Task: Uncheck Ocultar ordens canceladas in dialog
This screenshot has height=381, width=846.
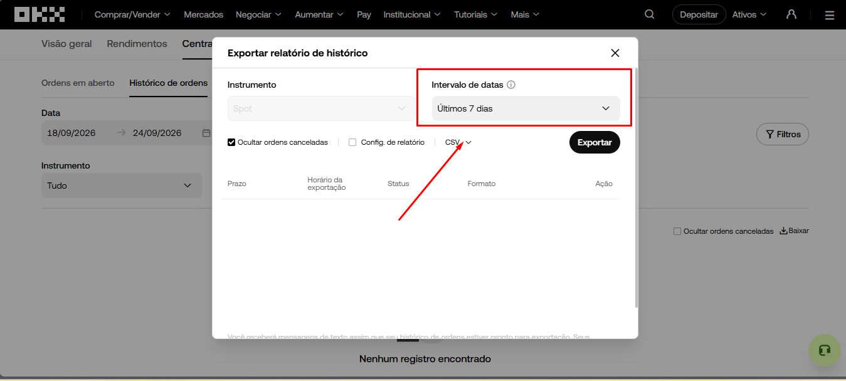Action: [231, 142]
